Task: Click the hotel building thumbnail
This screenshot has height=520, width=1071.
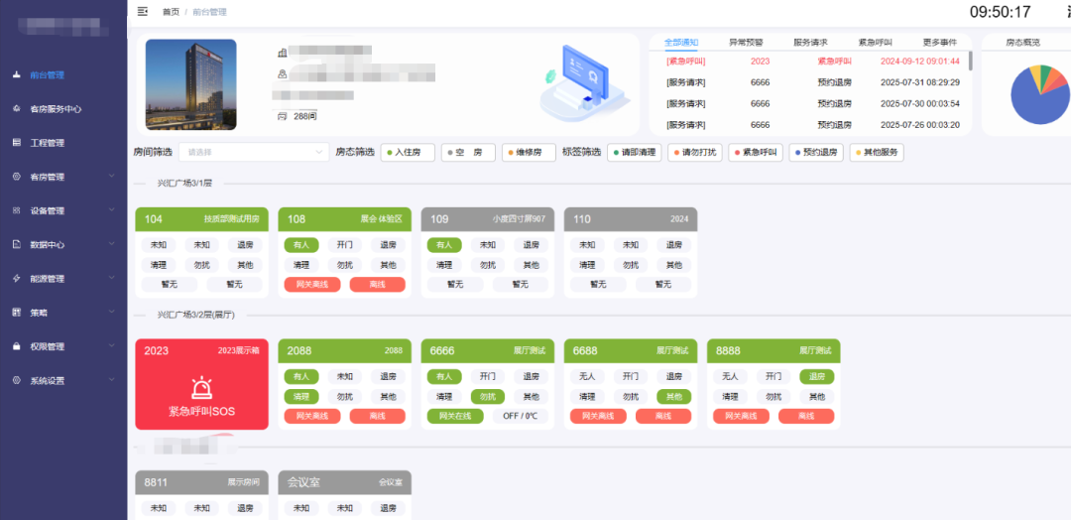Action: pos(191,84)
